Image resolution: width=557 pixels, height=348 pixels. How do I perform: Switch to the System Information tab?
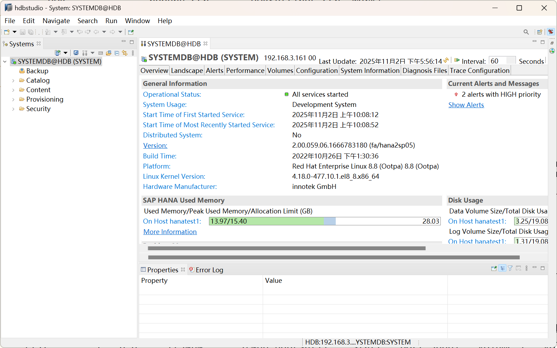click(370, 70)
